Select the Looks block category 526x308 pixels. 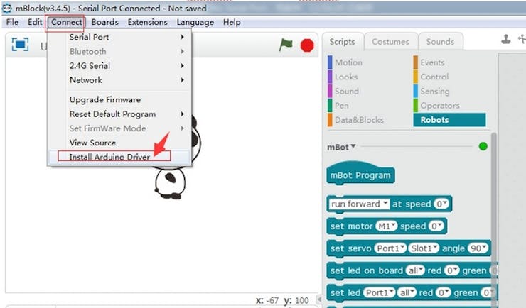[346, 77]
